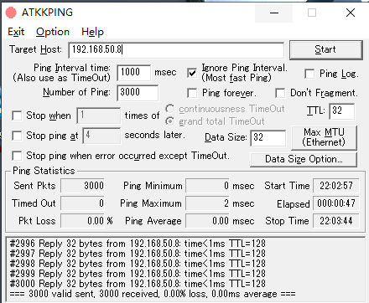This screenshot has height=303, width=369.
Task: Check Stop ping when error occurred option
Action: [17, 156]
